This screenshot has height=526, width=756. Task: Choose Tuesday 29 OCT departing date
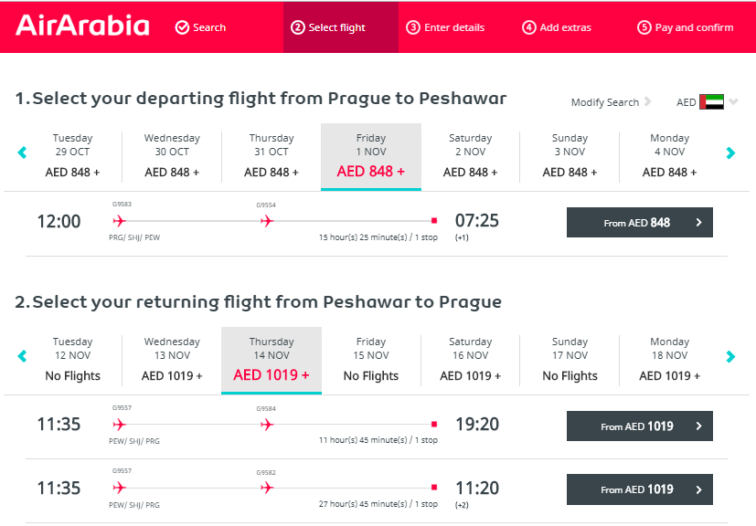point(72,155)
